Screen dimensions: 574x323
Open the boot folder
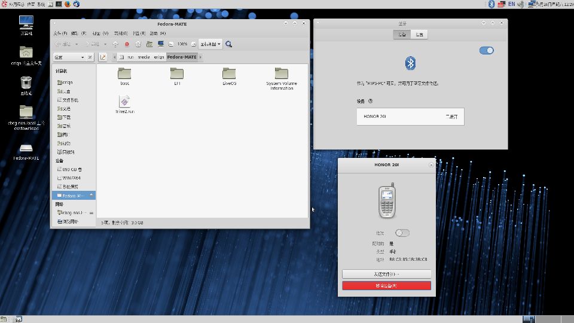tap(124, 76)
